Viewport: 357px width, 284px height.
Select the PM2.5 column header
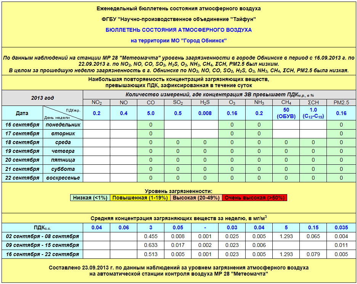341,102
